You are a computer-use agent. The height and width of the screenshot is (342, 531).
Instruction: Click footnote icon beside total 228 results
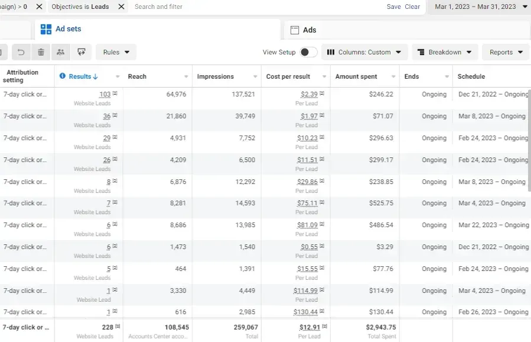(118, 327)
